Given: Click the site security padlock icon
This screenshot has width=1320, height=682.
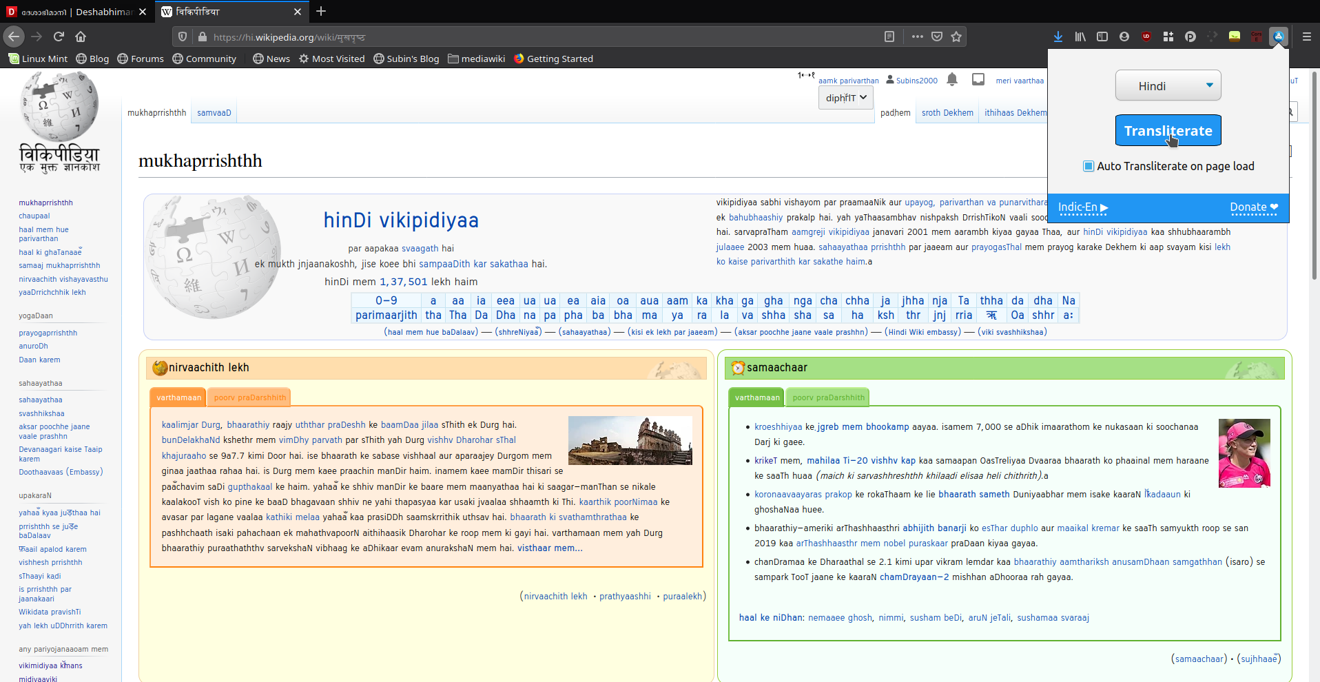Looking at the screenshot, I should click(x=202, y=37).
